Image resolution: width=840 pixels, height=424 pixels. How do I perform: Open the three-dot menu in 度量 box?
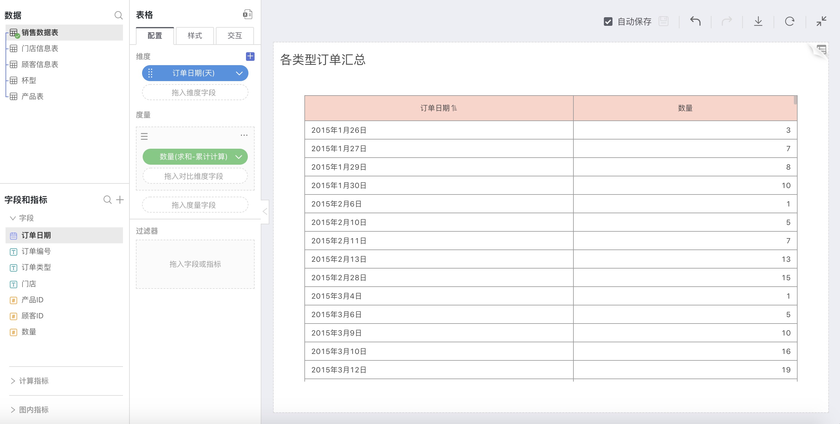click(x=244, y=135)
